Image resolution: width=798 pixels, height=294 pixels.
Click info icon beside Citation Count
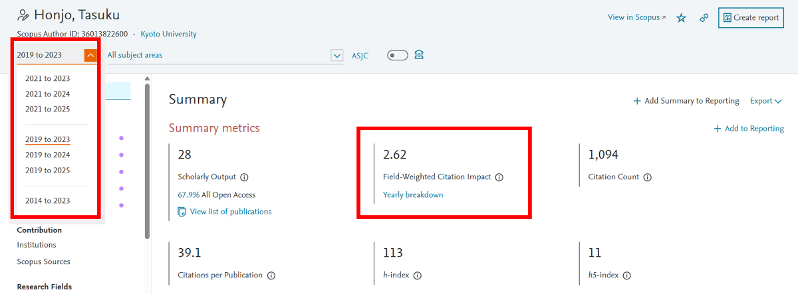[x=648, y=177]
